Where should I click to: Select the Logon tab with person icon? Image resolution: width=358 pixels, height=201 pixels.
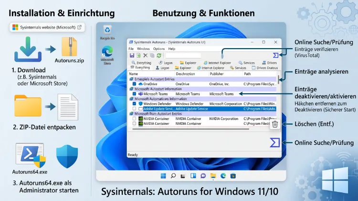[x=163, y=68]
